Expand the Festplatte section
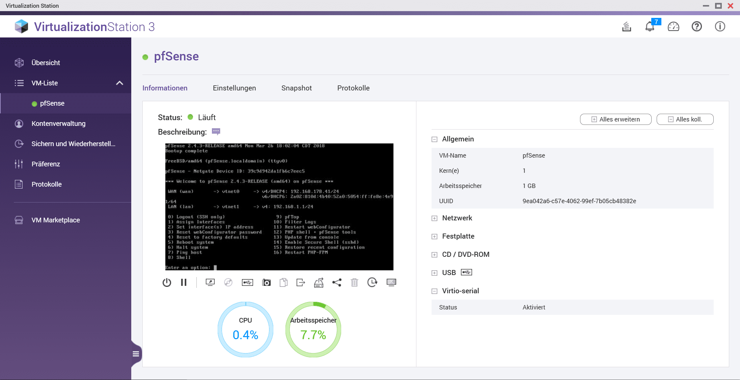740x380 pixels. point(434,237)
